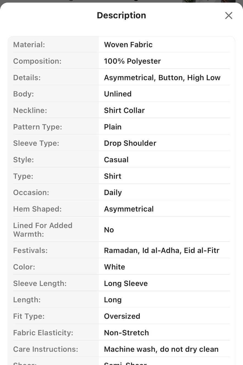This screenshot has height=365, width=243.
Task: Tap the Long Sleeve value
Action: pyautogui.click(x=126, y=283)
